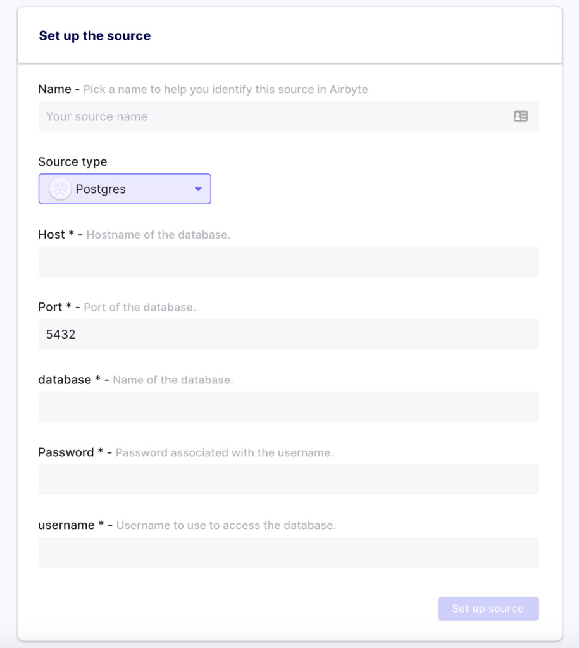Click the Port field label
Image resolution: width=579 pixels, height=648 pixels.
(51, 308)
